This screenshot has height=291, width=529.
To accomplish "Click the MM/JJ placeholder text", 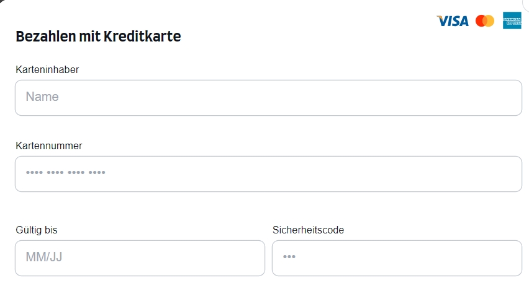I will click(44, 257).
